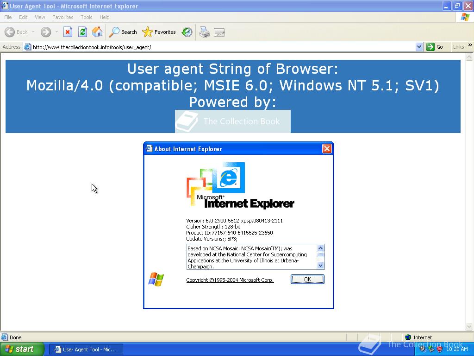Expand the address bar dropdown
The height and width of the screenshot is (356, 474).
point(419,47)
